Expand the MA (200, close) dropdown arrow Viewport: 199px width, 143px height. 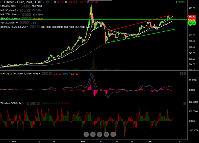tap(19, 14)
